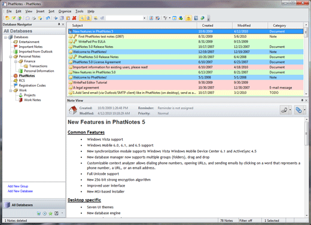Sort notes by the Modified column header
The height and width of the screenshot is (225, 311).
pos(250,26)
